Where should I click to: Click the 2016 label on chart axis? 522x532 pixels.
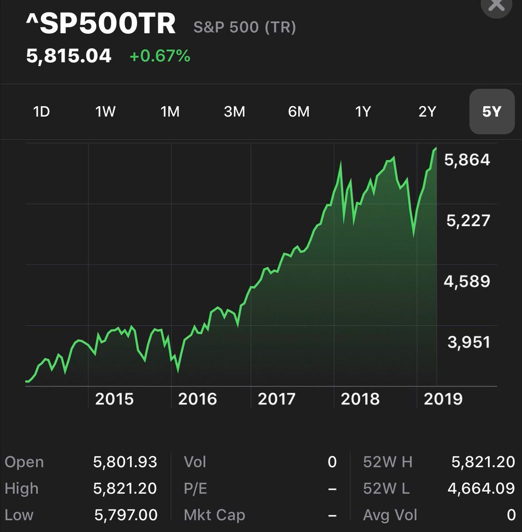tap(198, 399)
